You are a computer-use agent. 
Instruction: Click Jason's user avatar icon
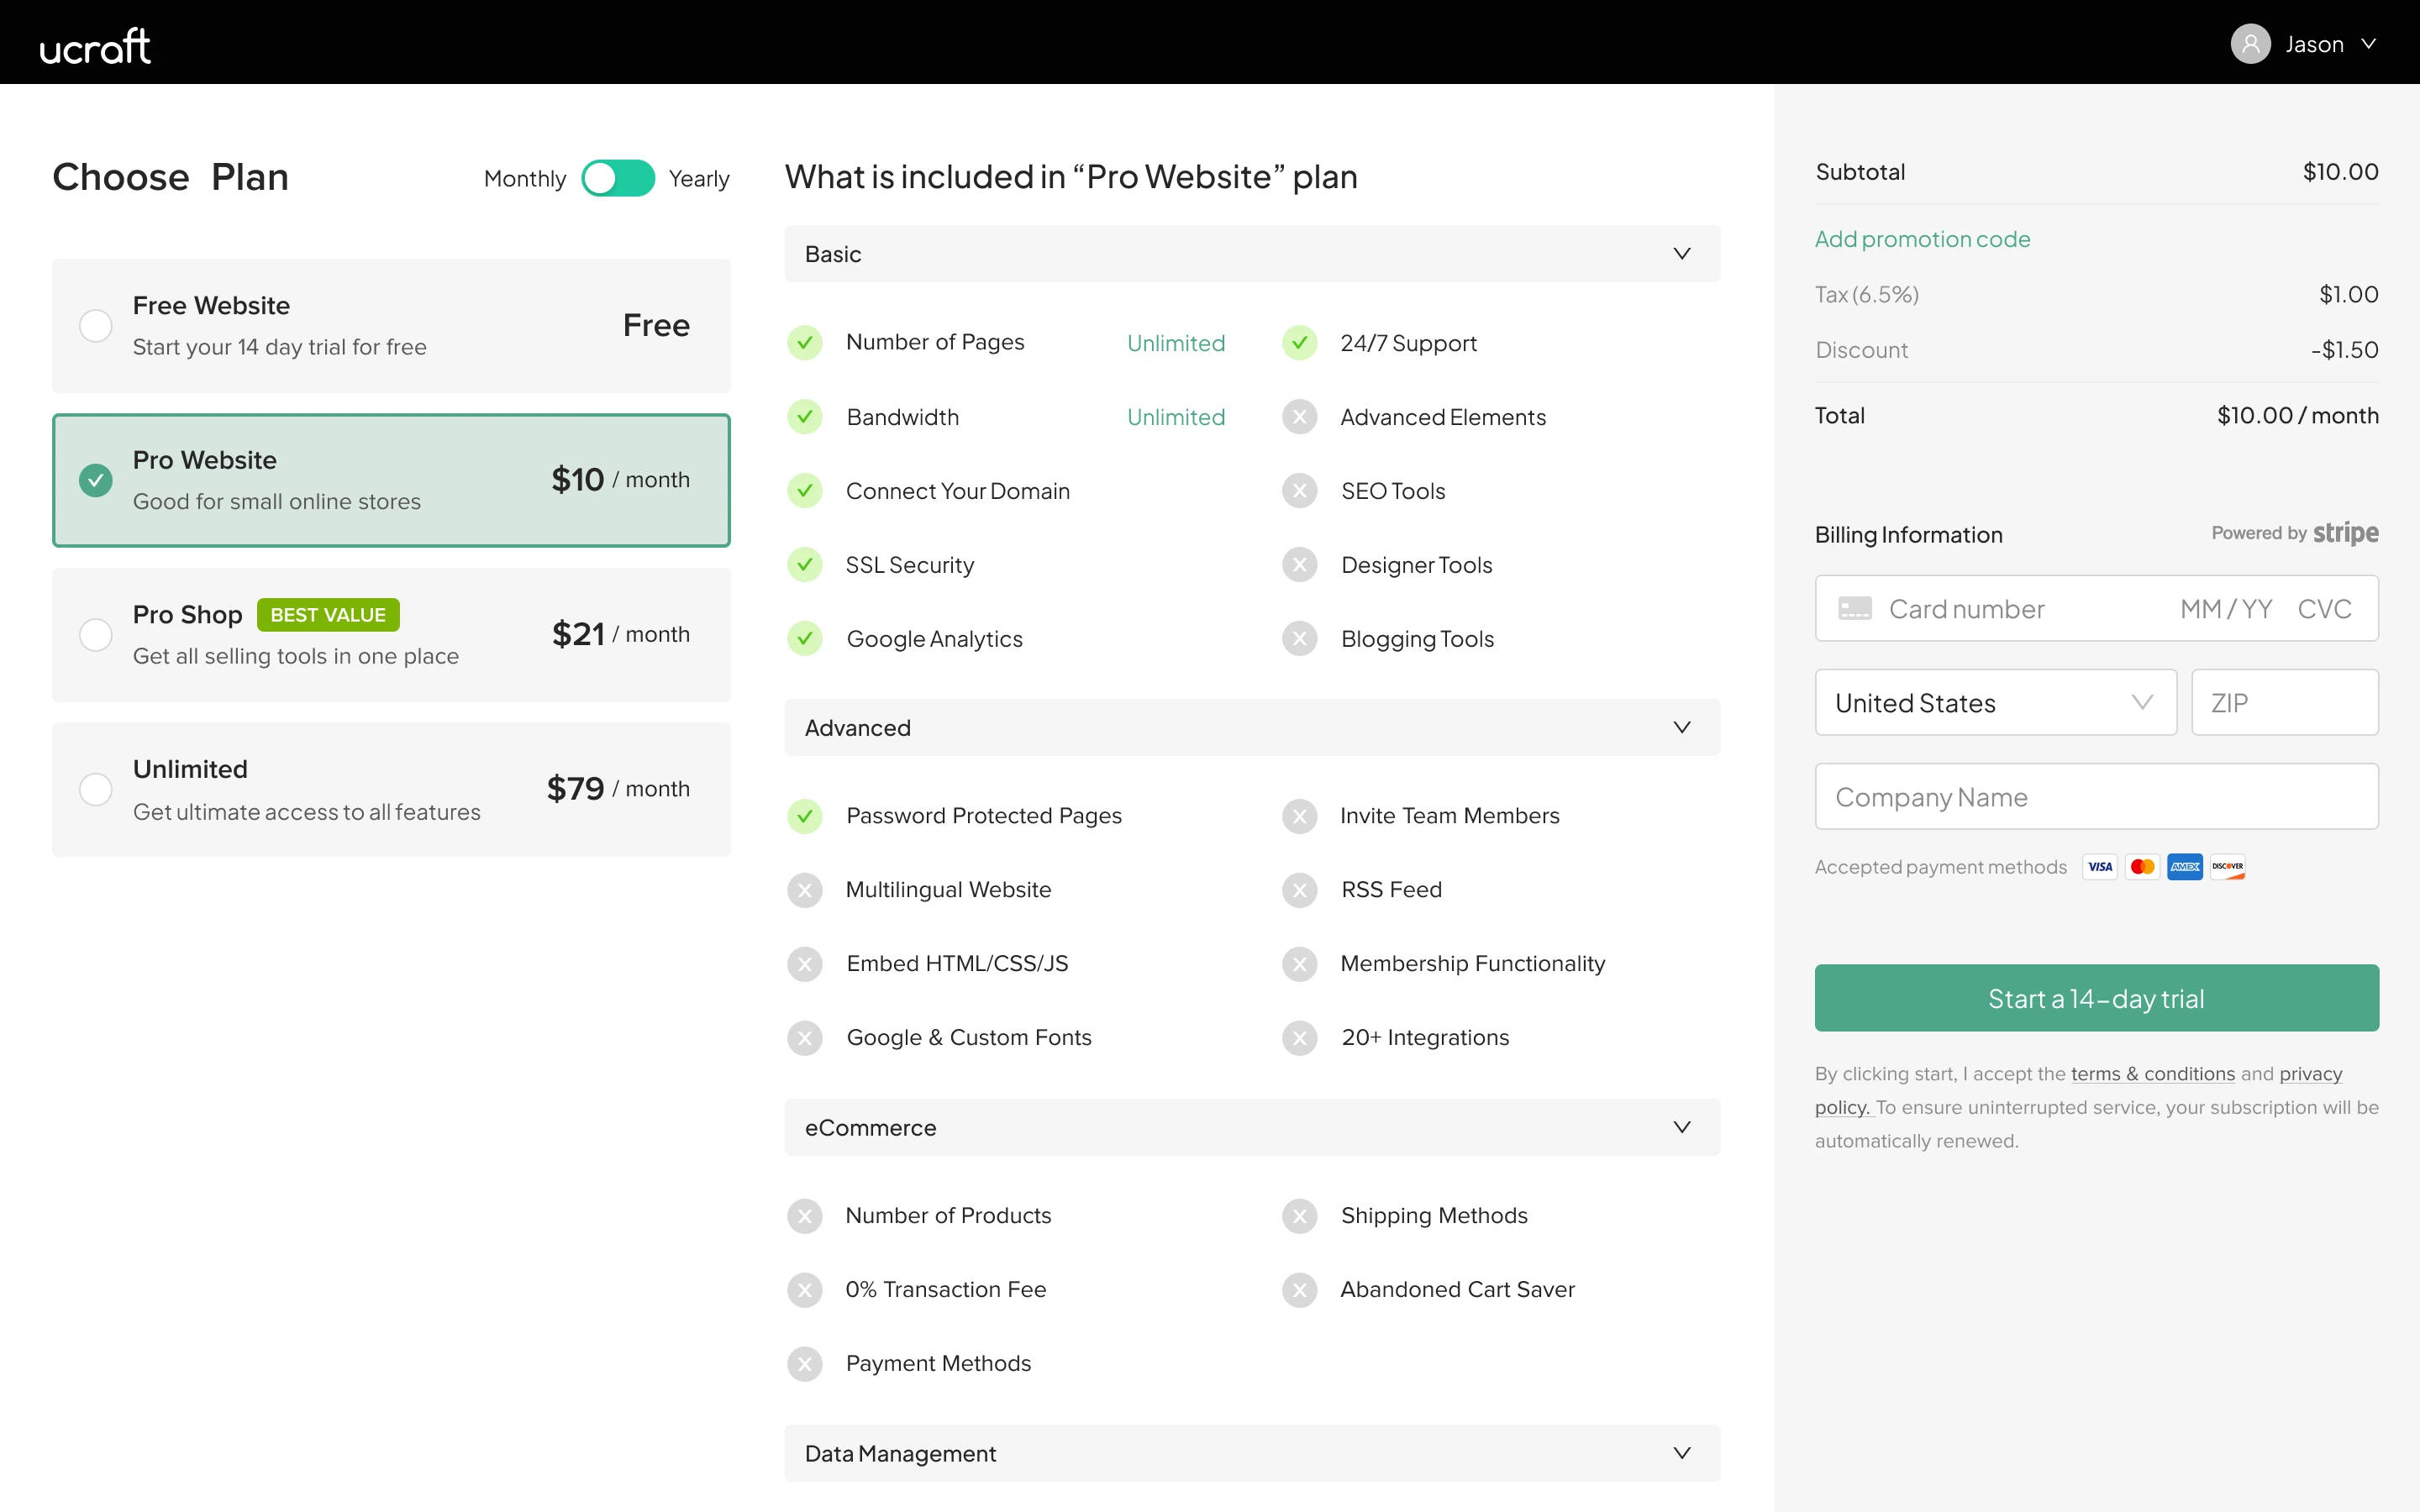pyautogui.click(x=2250, y=44)
